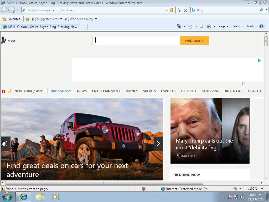This screenshot has width=269, height=202.
Task: Click Internet Explorer taskbar icon
Action: [23, 197]
